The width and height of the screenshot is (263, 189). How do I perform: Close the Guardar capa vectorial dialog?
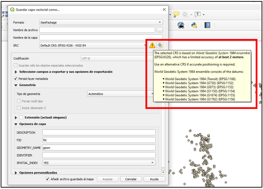(x=164, y=9)
